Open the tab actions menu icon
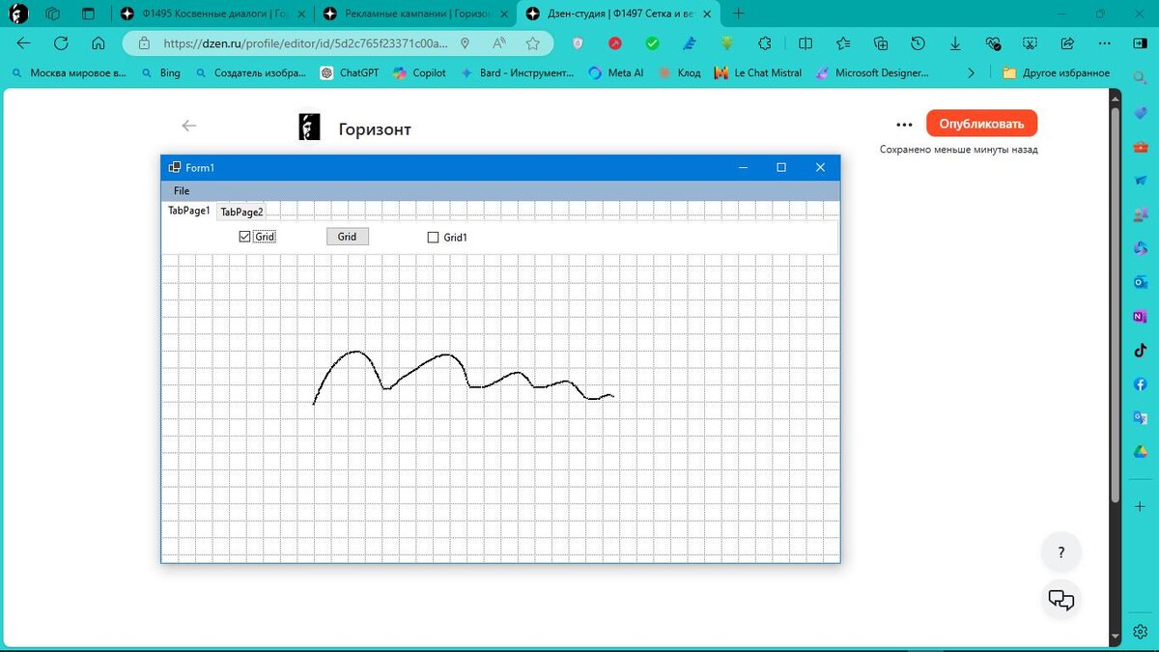Image resolution: width=1159 pixels, height=652 pixels. click(x=89, y=14)
